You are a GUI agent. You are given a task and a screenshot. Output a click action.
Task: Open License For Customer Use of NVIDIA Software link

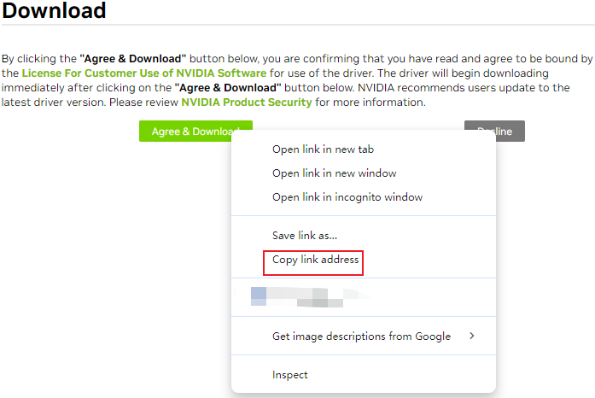click(144, 73)
